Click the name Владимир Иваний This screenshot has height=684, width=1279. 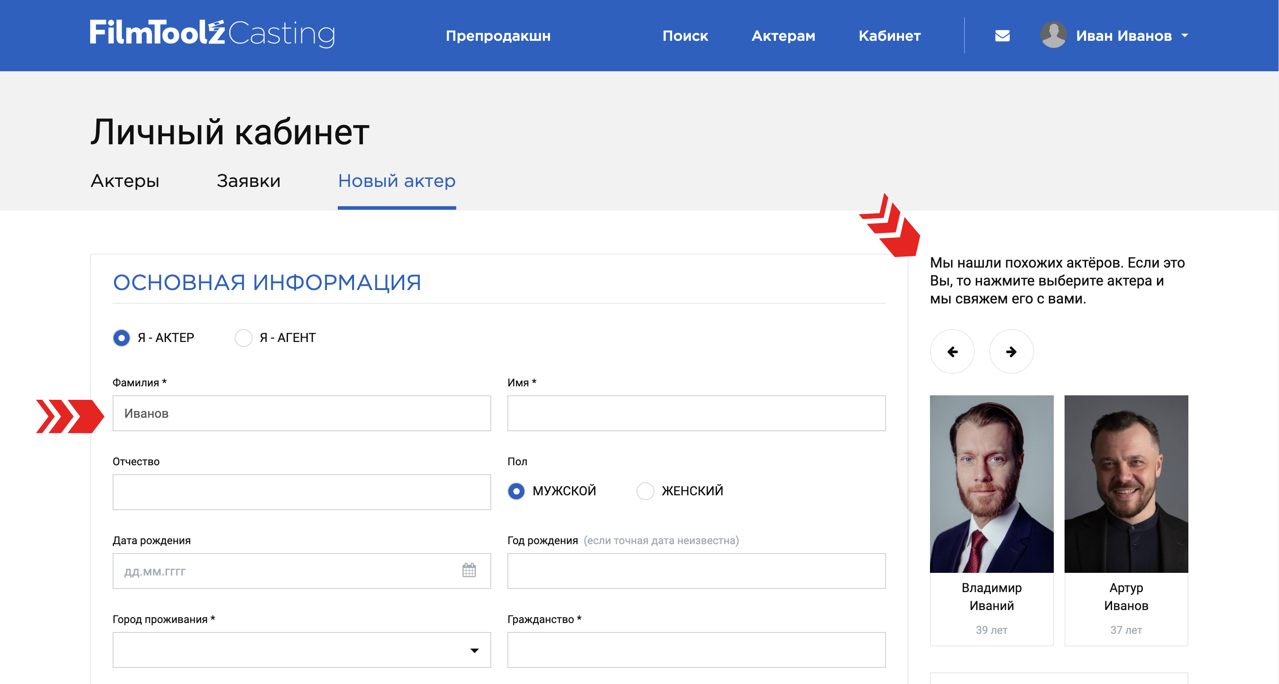click(991, 597)
